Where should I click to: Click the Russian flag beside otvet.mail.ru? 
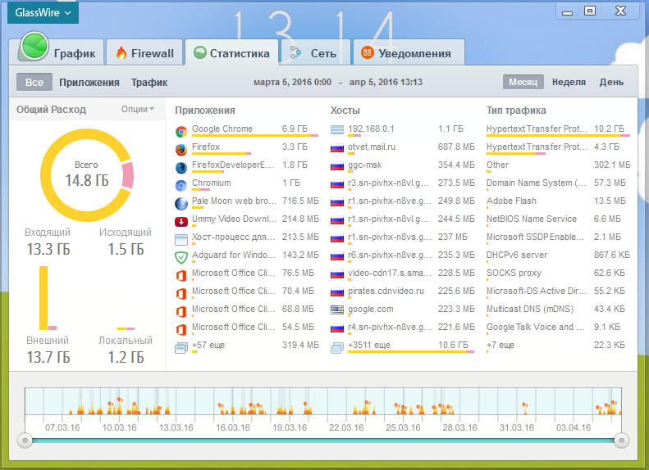point(337,148)
